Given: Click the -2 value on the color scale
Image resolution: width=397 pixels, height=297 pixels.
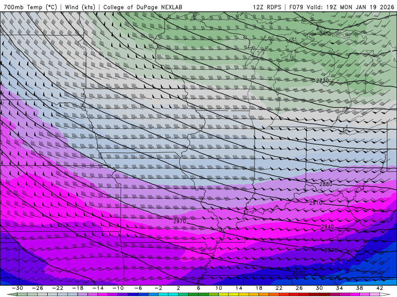Looking at the screenshot, I should [x=158, y=288].
